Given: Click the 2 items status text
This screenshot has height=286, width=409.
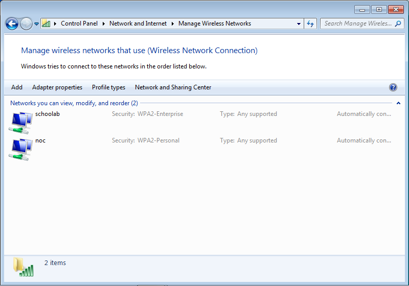Looking at the screenshot, I should pos(55,263).
